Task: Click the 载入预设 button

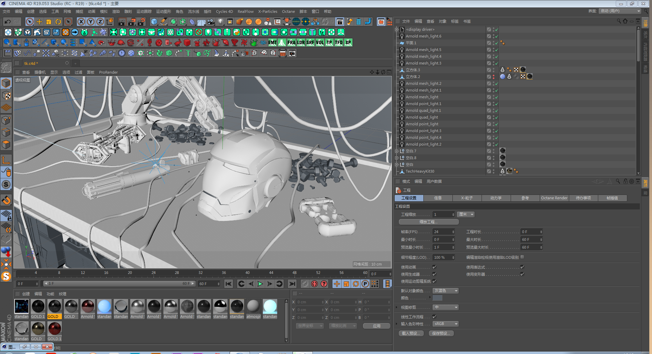Action: click(x=411, y=333)
